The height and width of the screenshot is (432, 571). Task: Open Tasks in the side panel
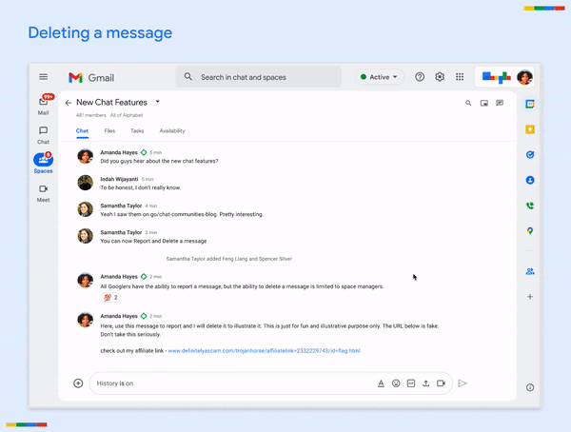click(530, 155)
